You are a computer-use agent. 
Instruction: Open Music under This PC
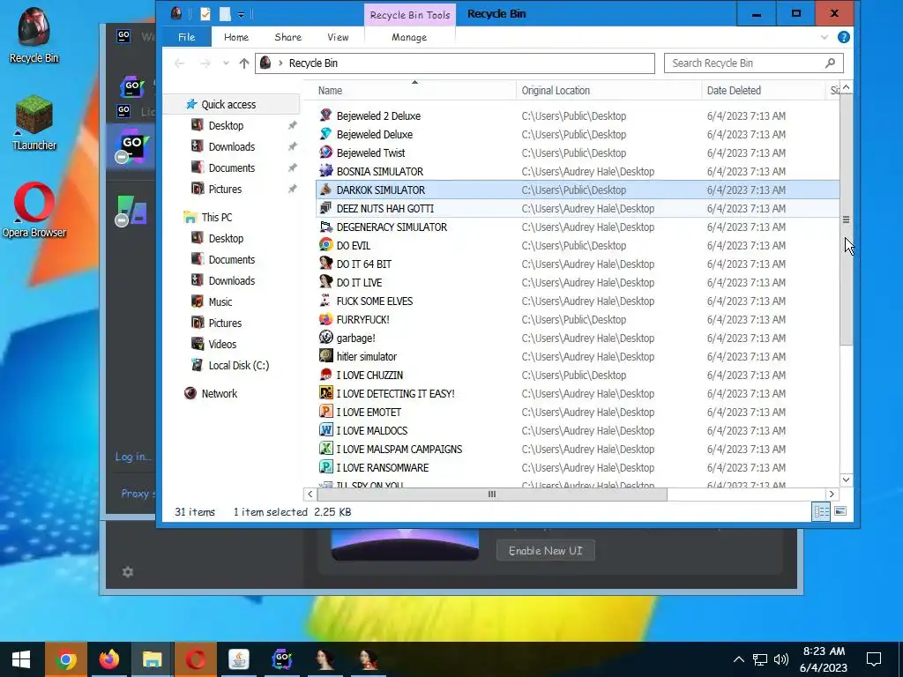pyautogui.click(x=220, y=302)
